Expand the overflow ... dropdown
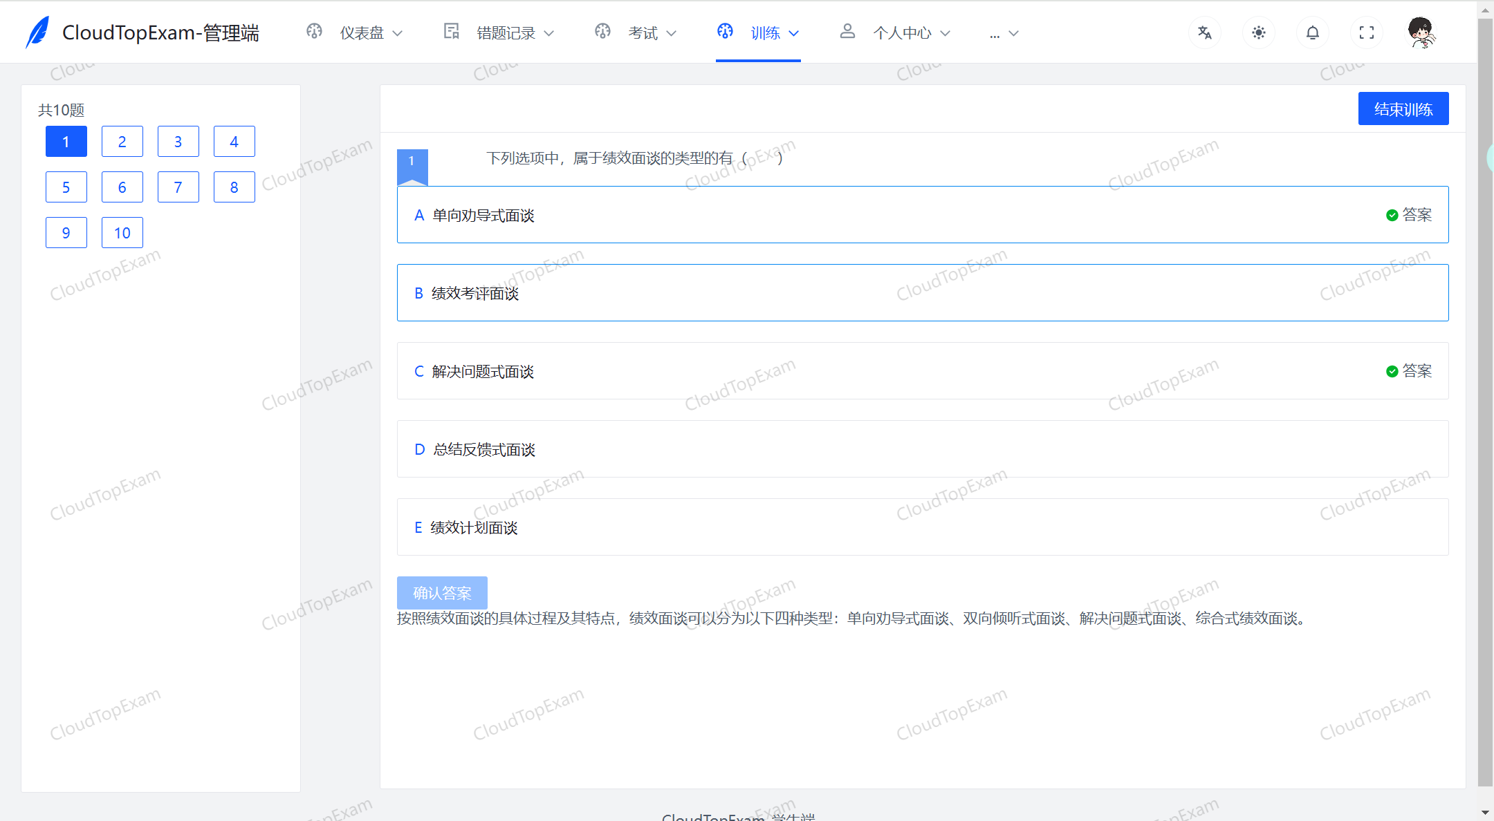1494x821 pixels. [1003, 32]
